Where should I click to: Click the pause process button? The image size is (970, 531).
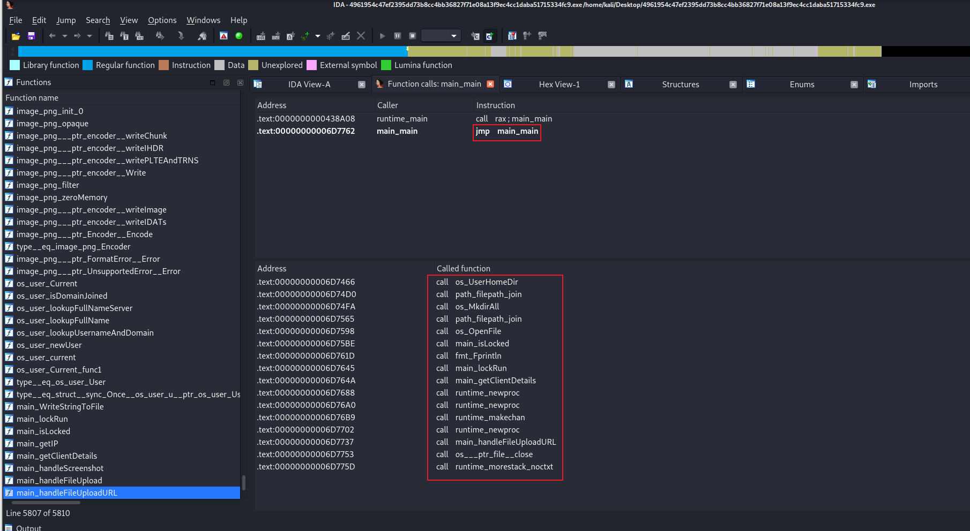click(x=398, y=36)
